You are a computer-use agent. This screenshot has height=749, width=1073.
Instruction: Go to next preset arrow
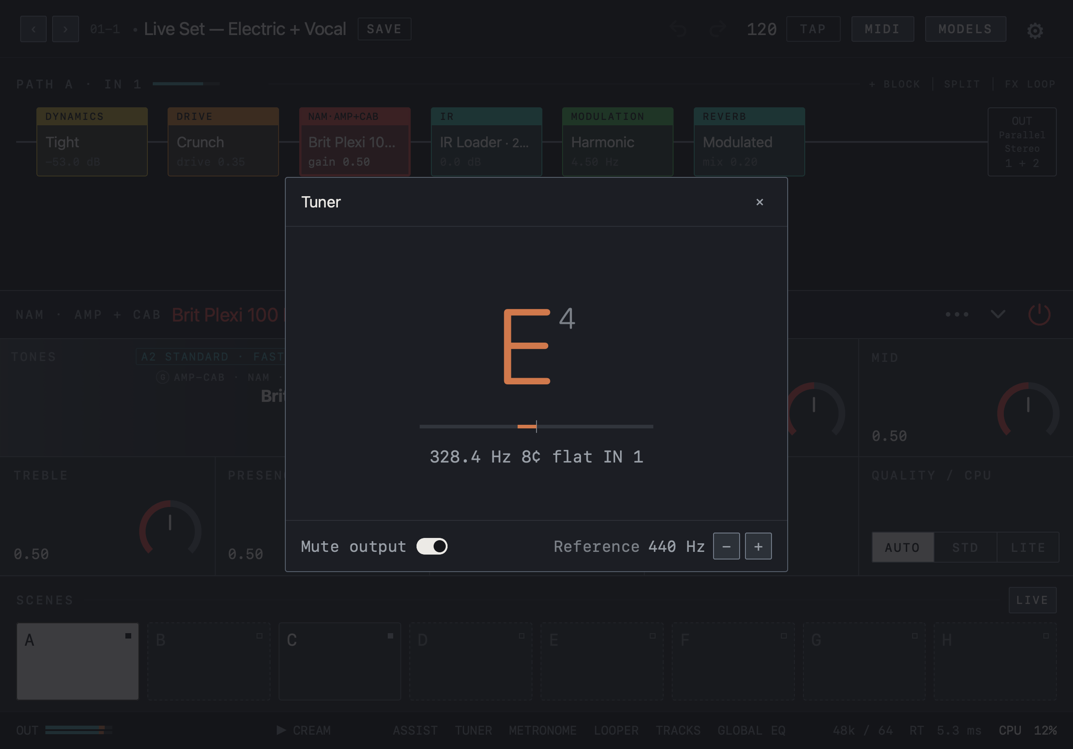click(66, 29)
